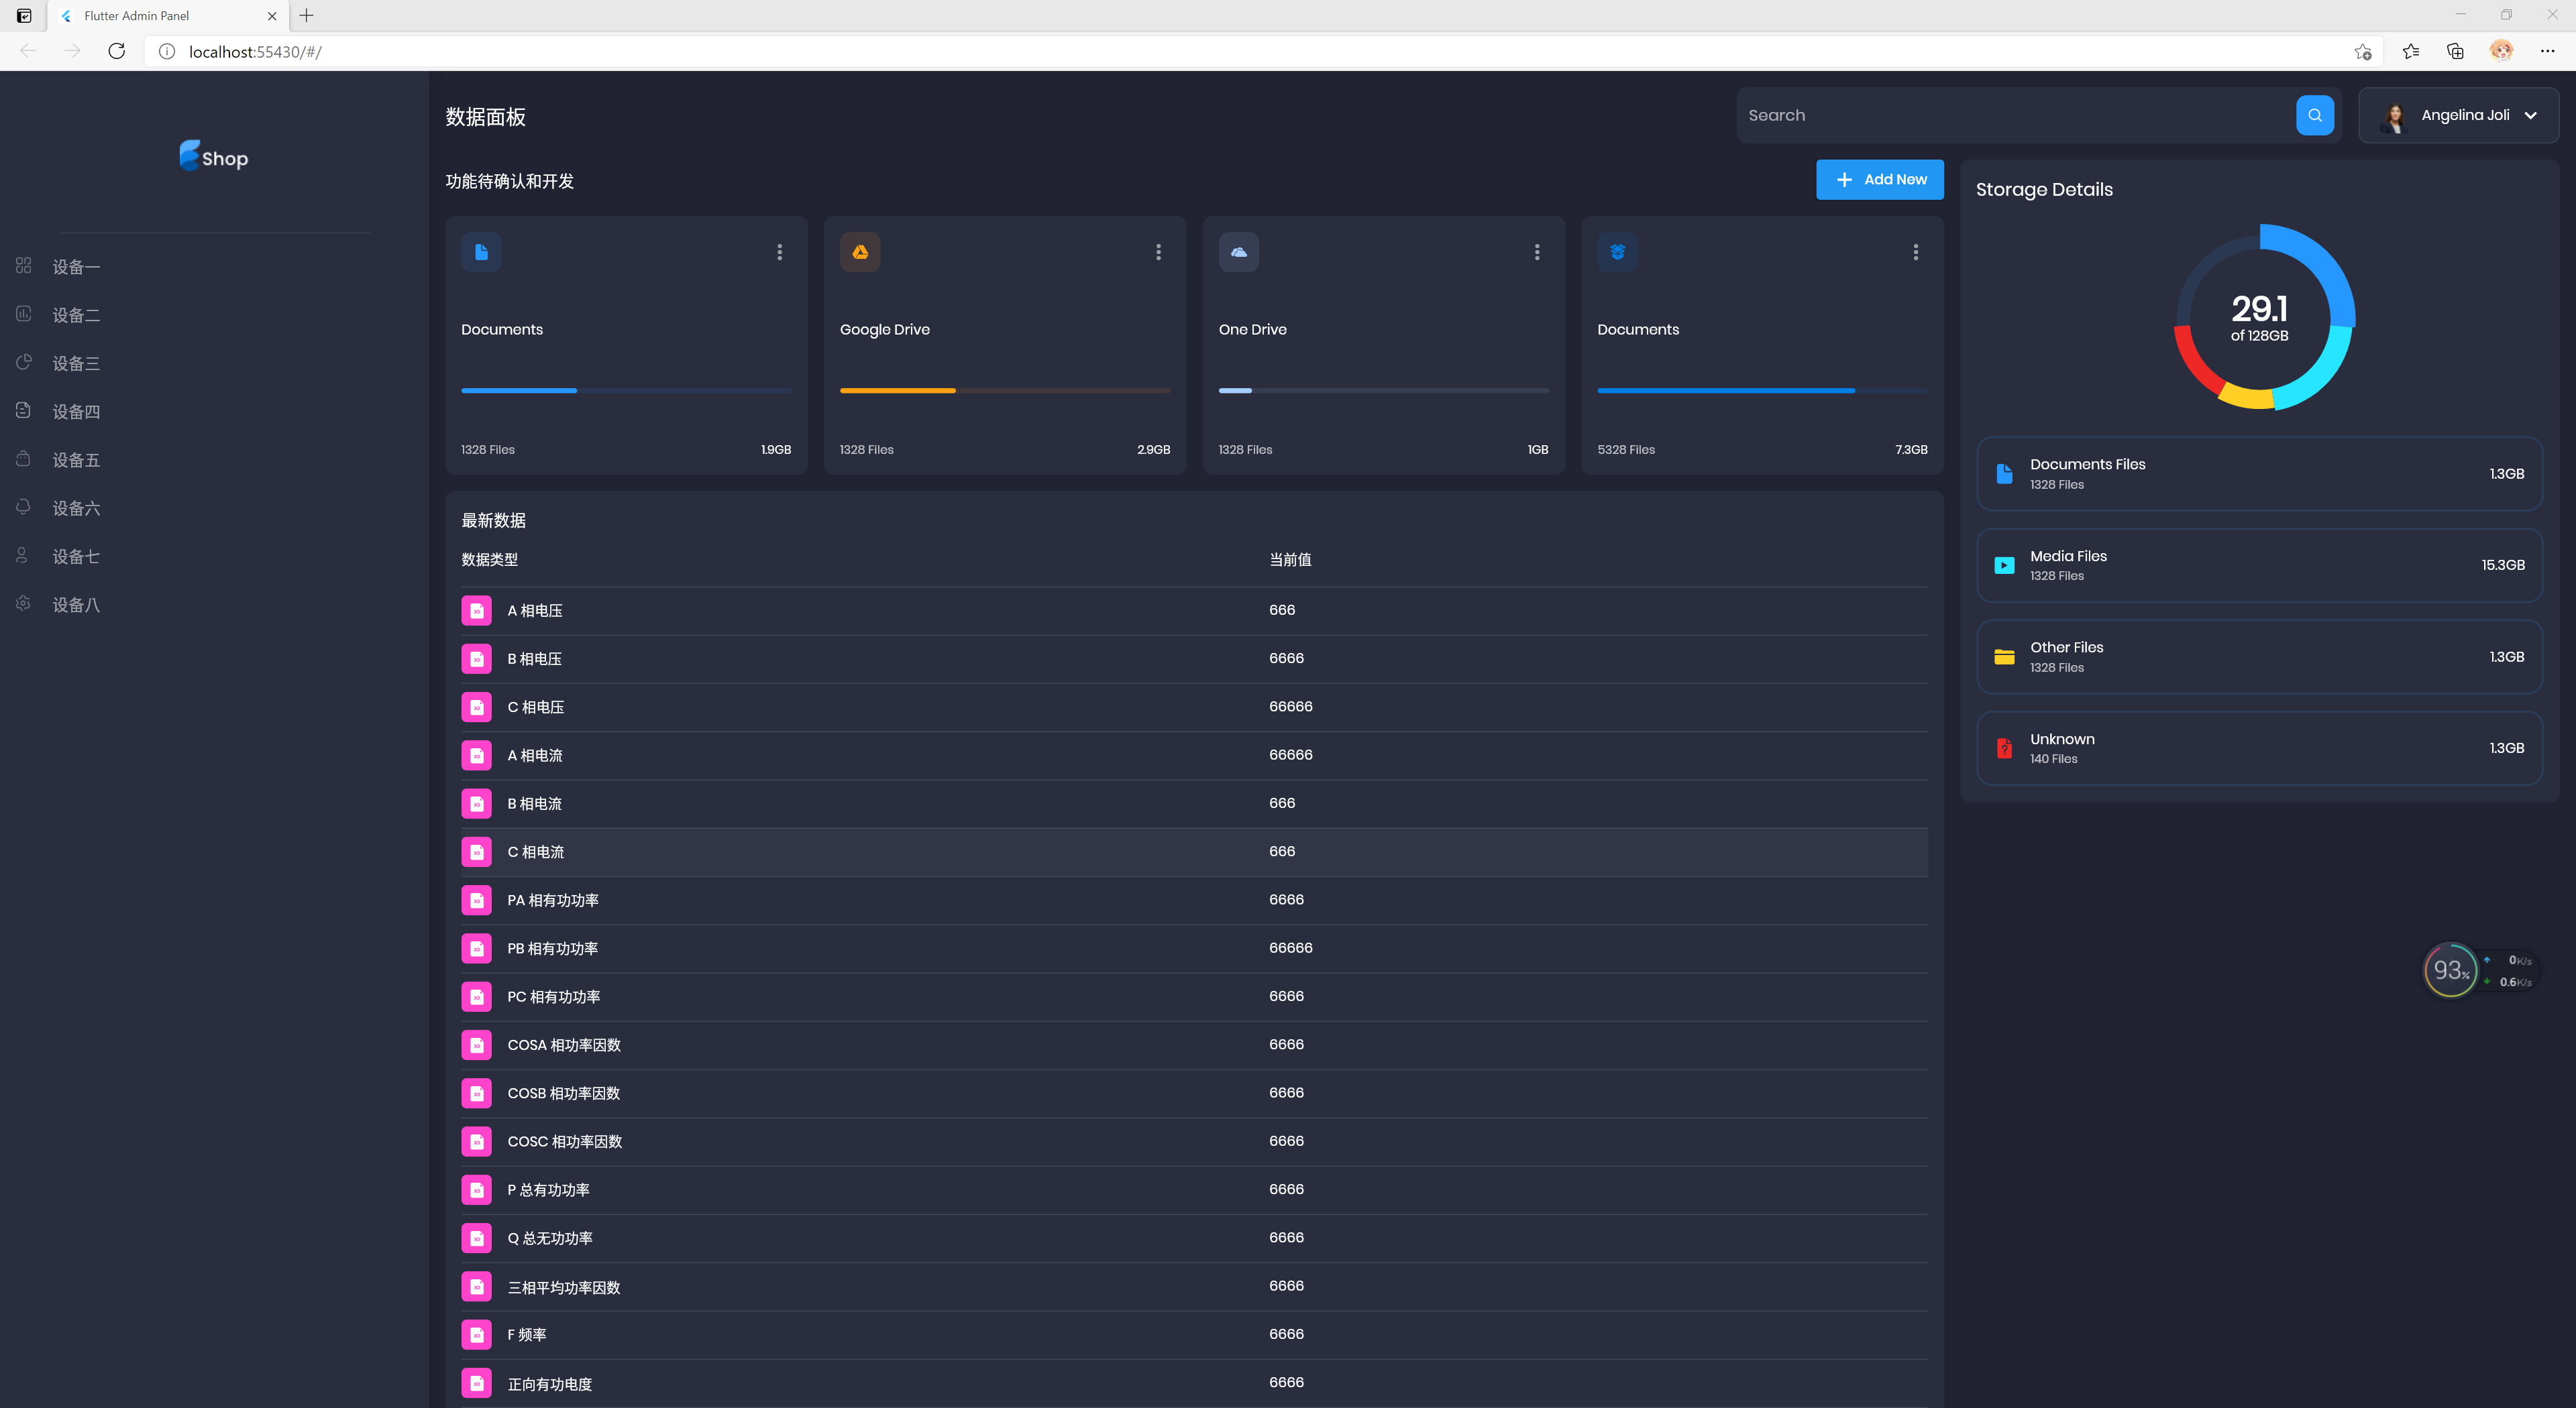Click the Google Drive card icon
This screenshot has height=1408, width=2576.
859,252
